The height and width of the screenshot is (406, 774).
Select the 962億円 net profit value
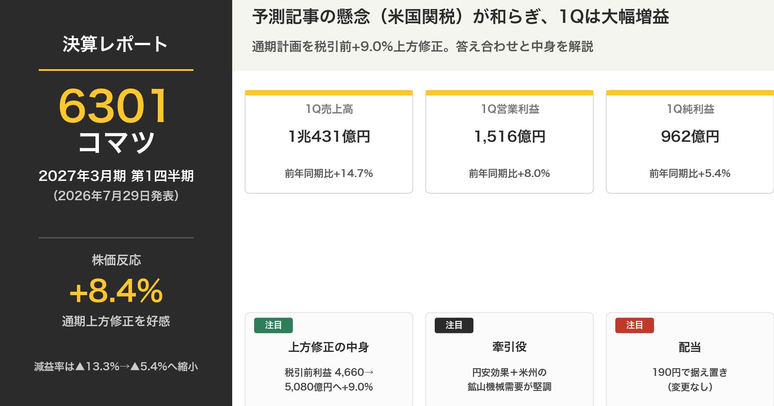(690, 137)
